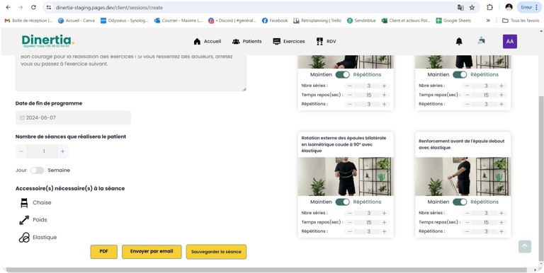The width and height of the screenshot is (544, 273).
Task: Click the Renforcement avant exercise image
Action: coord(463,177)
